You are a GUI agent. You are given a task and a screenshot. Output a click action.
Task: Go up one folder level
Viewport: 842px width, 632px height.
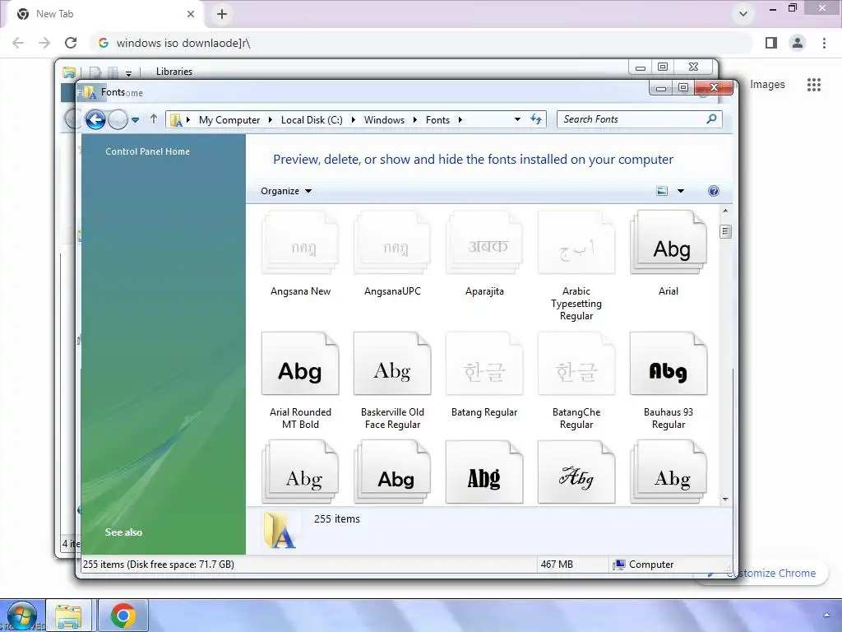click(154, 118)
